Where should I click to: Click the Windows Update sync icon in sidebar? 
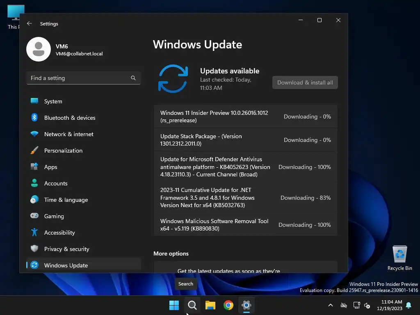coord(34,265)
